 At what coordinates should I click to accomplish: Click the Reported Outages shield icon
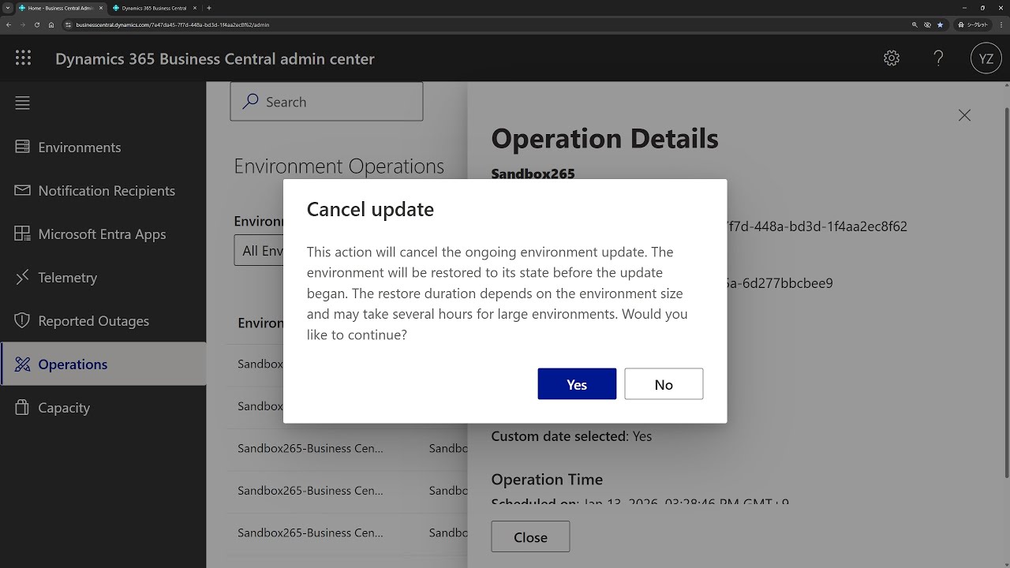point(22,320)
